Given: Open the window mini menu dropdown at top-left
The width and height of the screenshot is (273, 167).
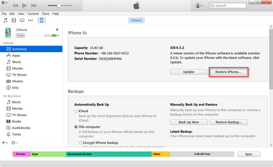Looking at the screenshot, I should [x=5, y=3].
